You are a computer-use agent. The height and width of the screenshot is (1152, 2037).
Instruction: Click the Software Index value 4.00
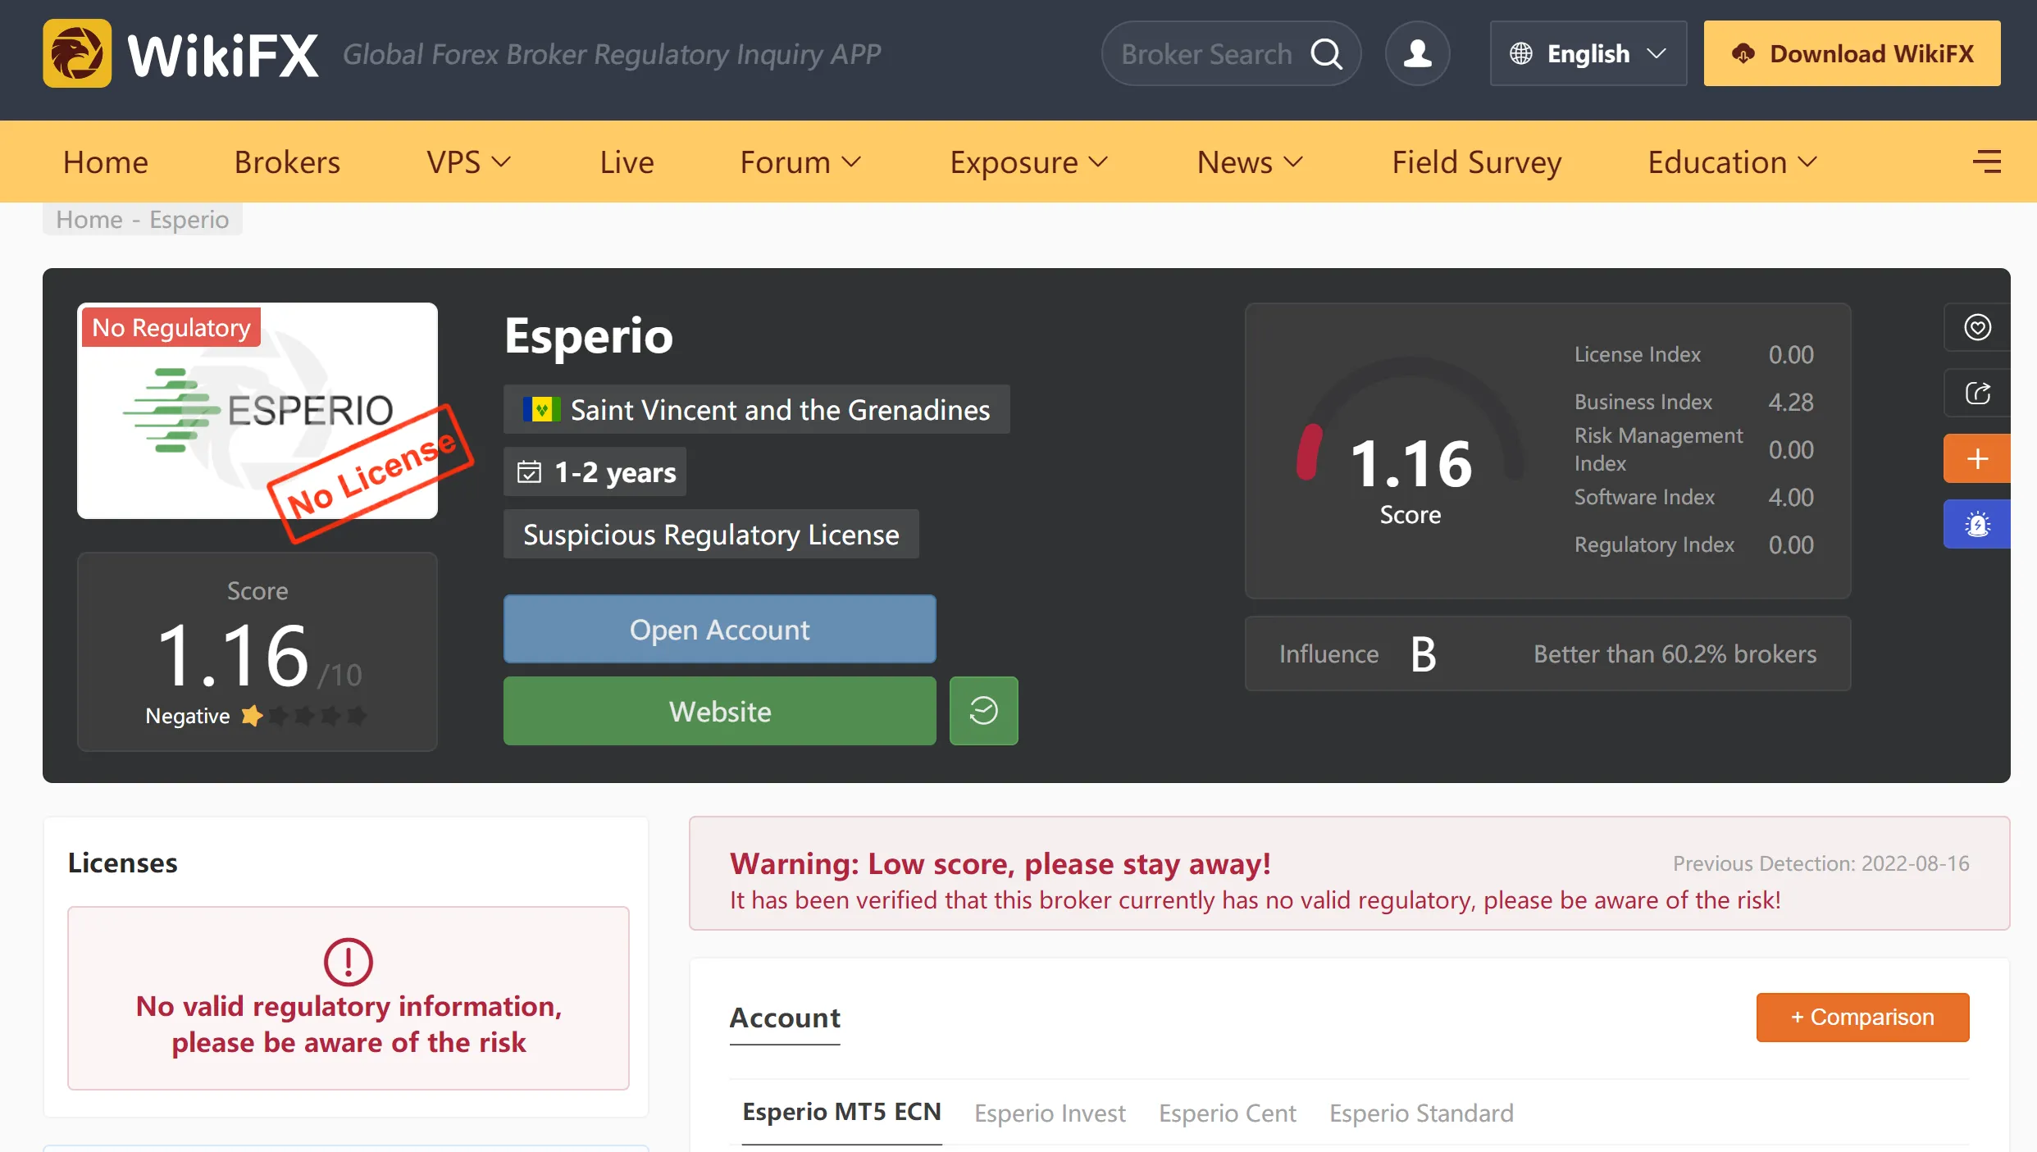pos(1791,497)
